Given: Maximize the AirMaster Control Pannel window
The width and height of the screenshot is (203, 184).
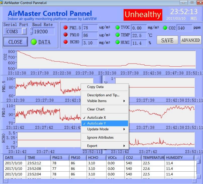Looking at the screenshot, I should [192, 3].
